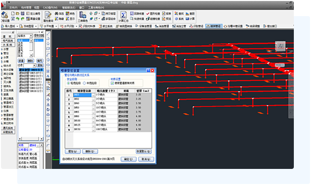
Task: Click the 100个喷头 sprinkler count cell
Action: pos(107,130)
